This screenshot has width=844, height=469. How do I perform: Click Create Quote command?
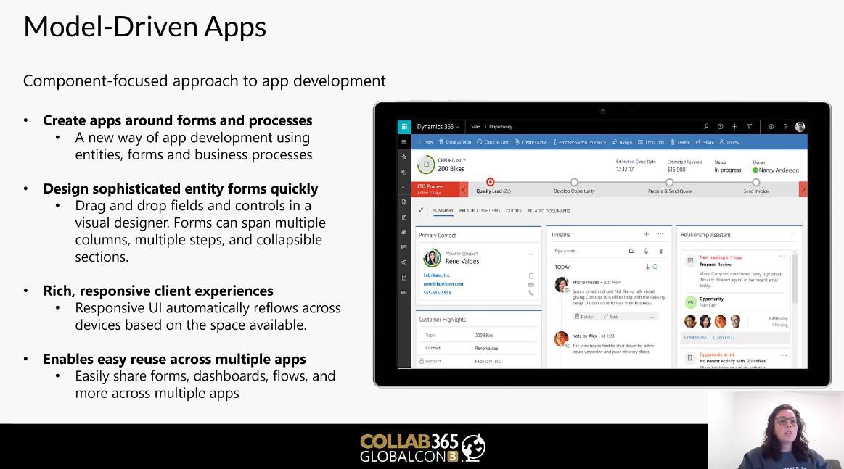(x=530, y=142)
